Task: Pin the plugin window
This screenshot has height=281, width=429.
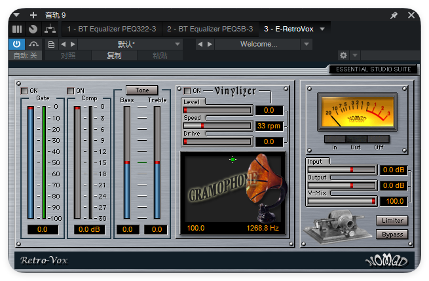Action: pos(394,15)
